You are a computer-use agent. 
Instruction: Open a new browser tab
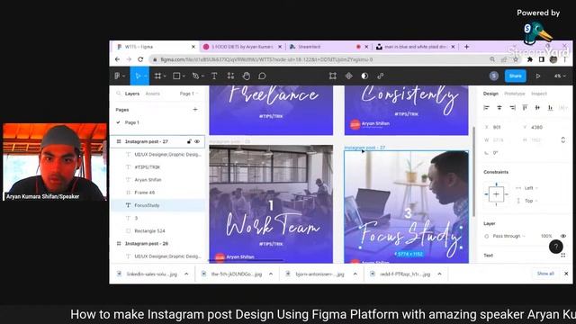(466, 47)
